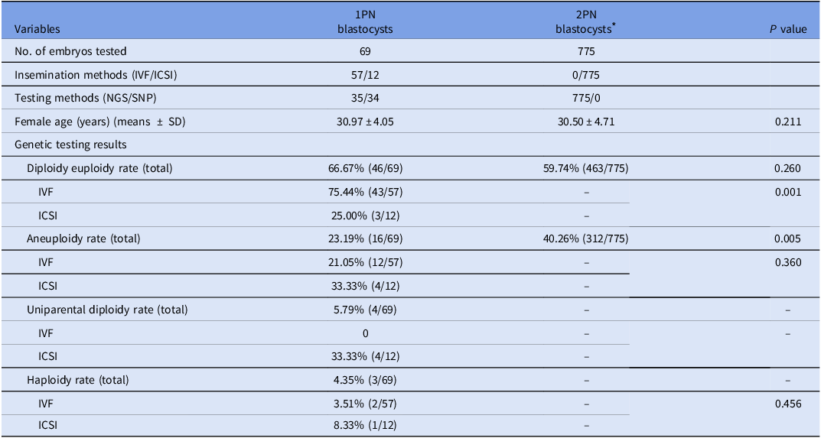The height and width of the screenshot is (438, 821).
Task: Click the "No. of embryos tested" row label
Action: click(x=70, y=51)
